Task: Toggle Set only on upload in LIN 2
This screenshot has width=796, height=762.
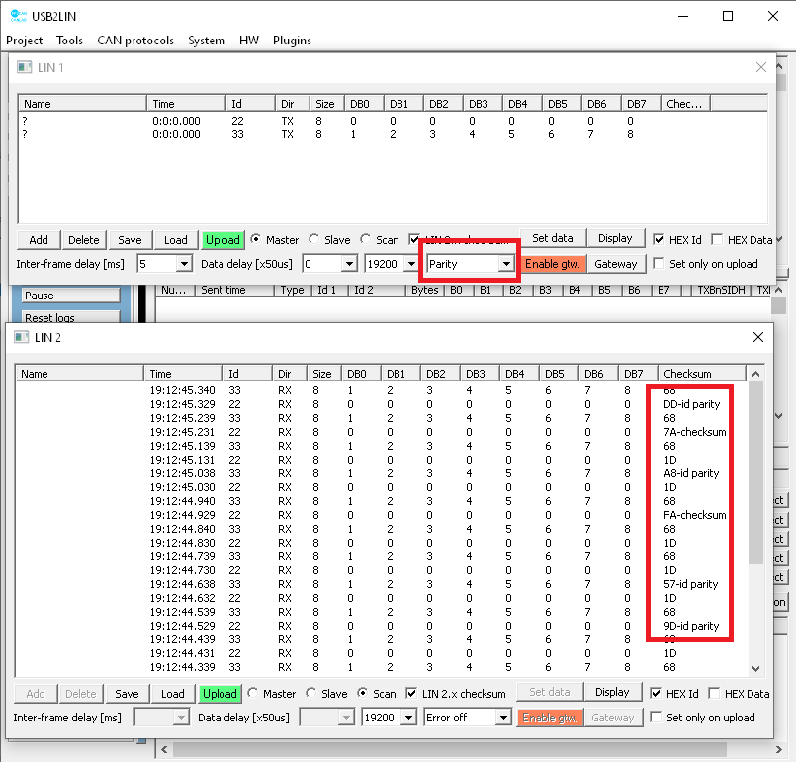Action: click(656, 717)
